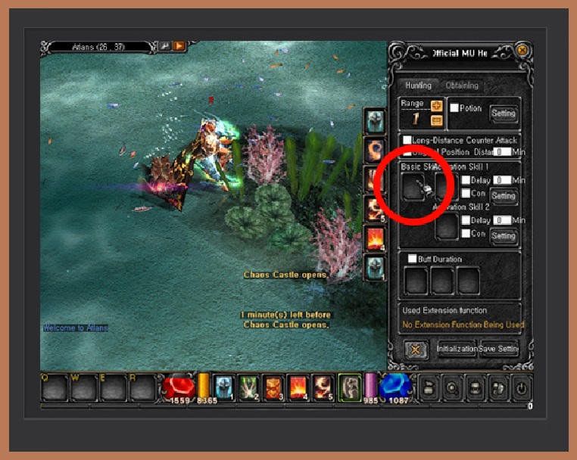Click the blue mana orb showing 1087
The image size is (577, 460).
pos(395,389)
